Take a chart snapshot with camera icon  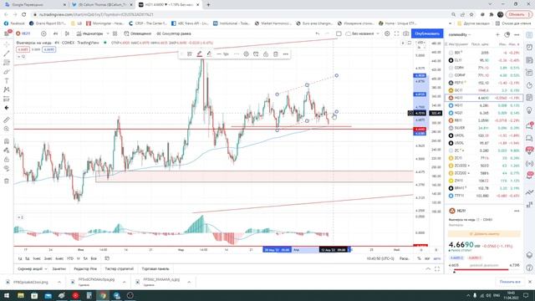tap(405, 33)
